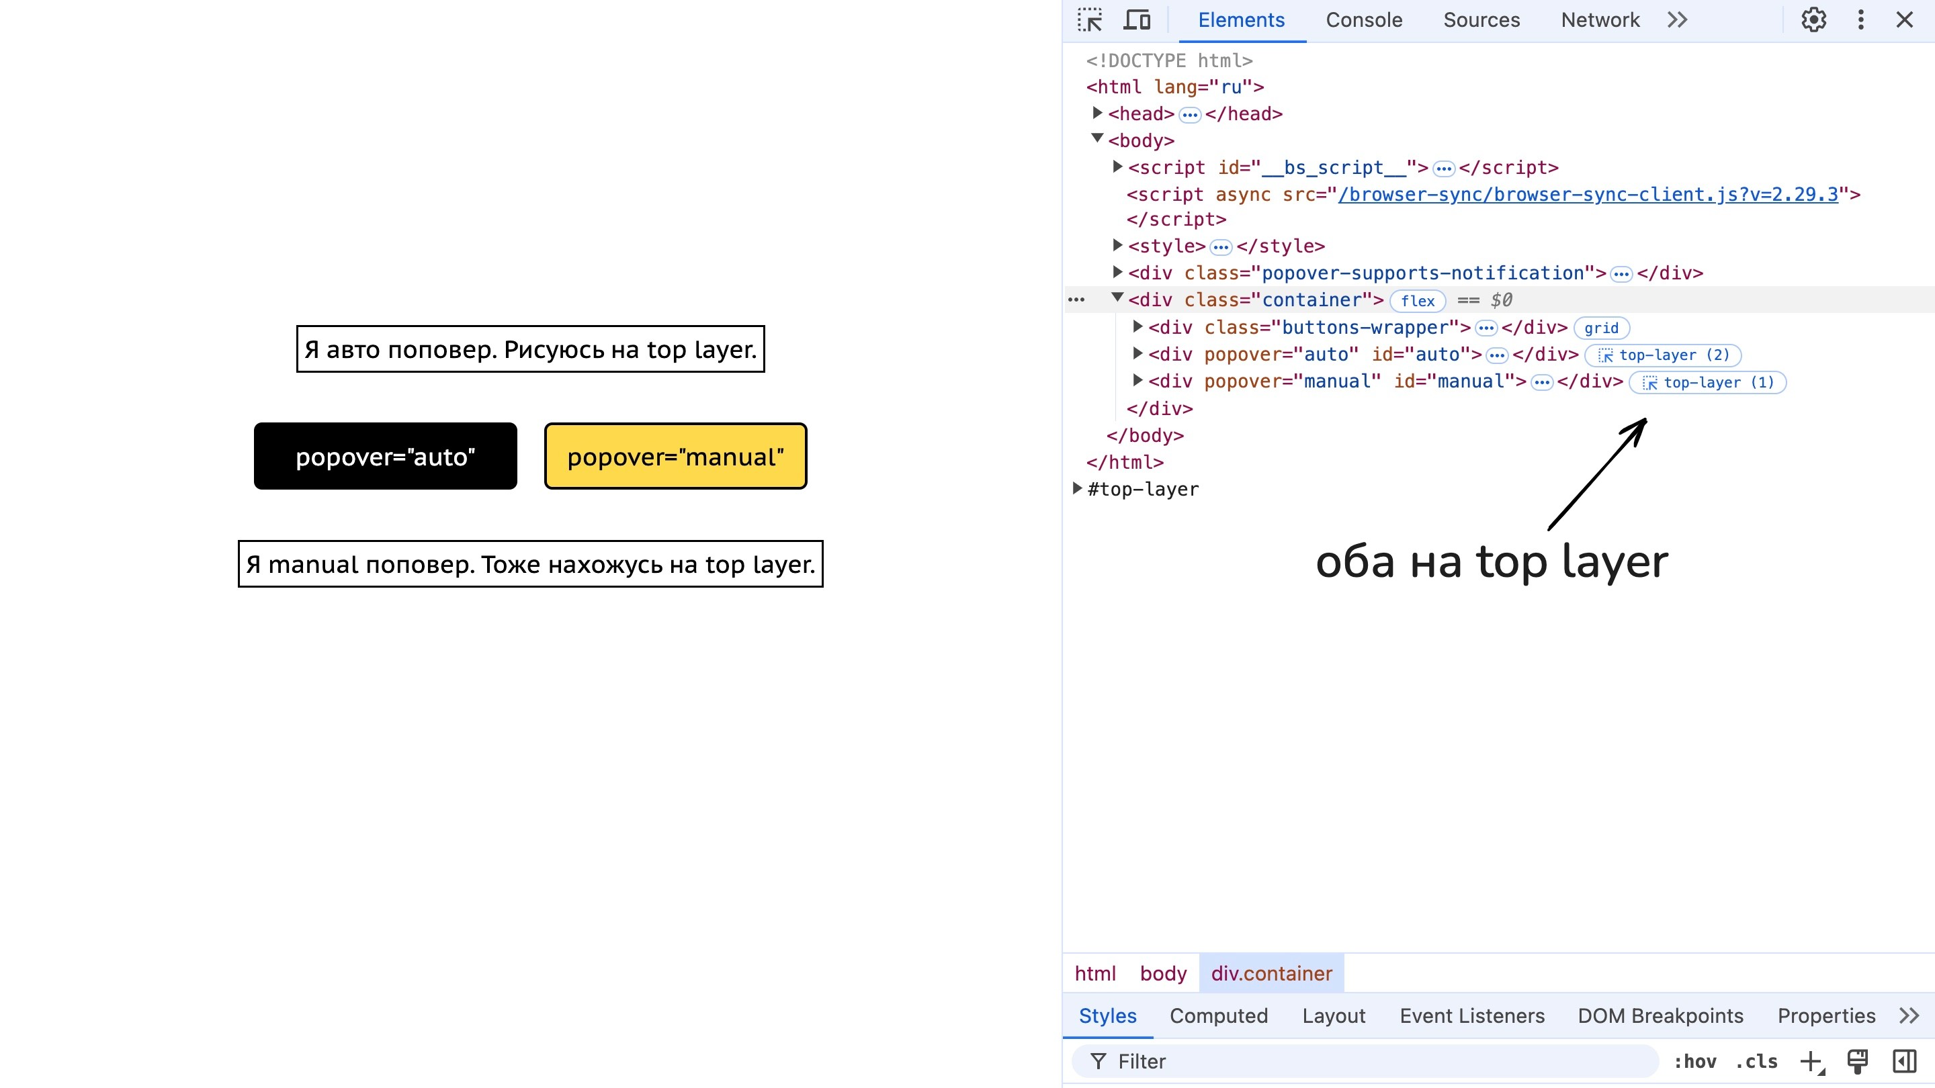Open the DevTools three-dot customize menu
Screen dimensions: 1935x1088
pos(1860,19)
